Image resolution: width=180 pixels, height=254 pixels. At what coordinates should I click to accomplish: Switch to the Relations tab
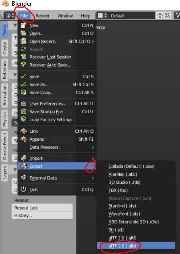point(5,70)
